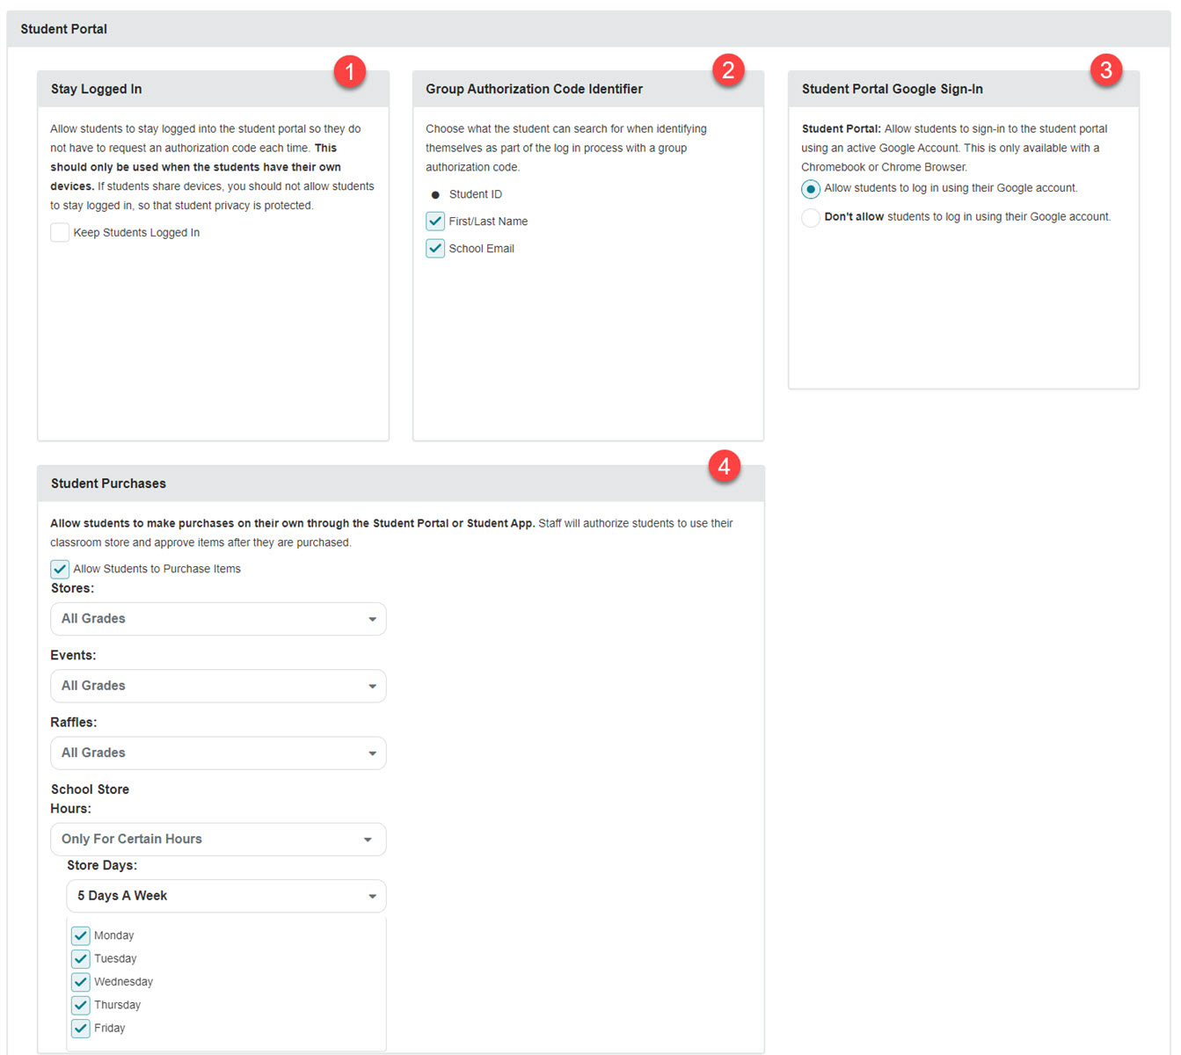Click red callout badge number 1
1181x1055 pixels.
[x=350, y=71]
